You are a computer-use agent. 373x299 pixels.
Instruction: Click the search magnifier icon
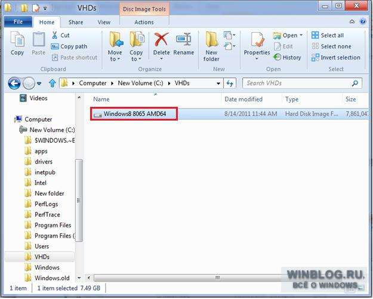(x=355, y=83)
